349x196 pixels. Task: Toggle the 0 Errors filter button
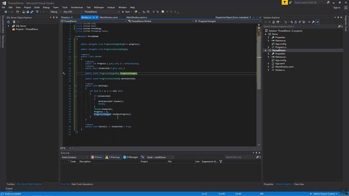pyautogui.click(x=97, y=157)
